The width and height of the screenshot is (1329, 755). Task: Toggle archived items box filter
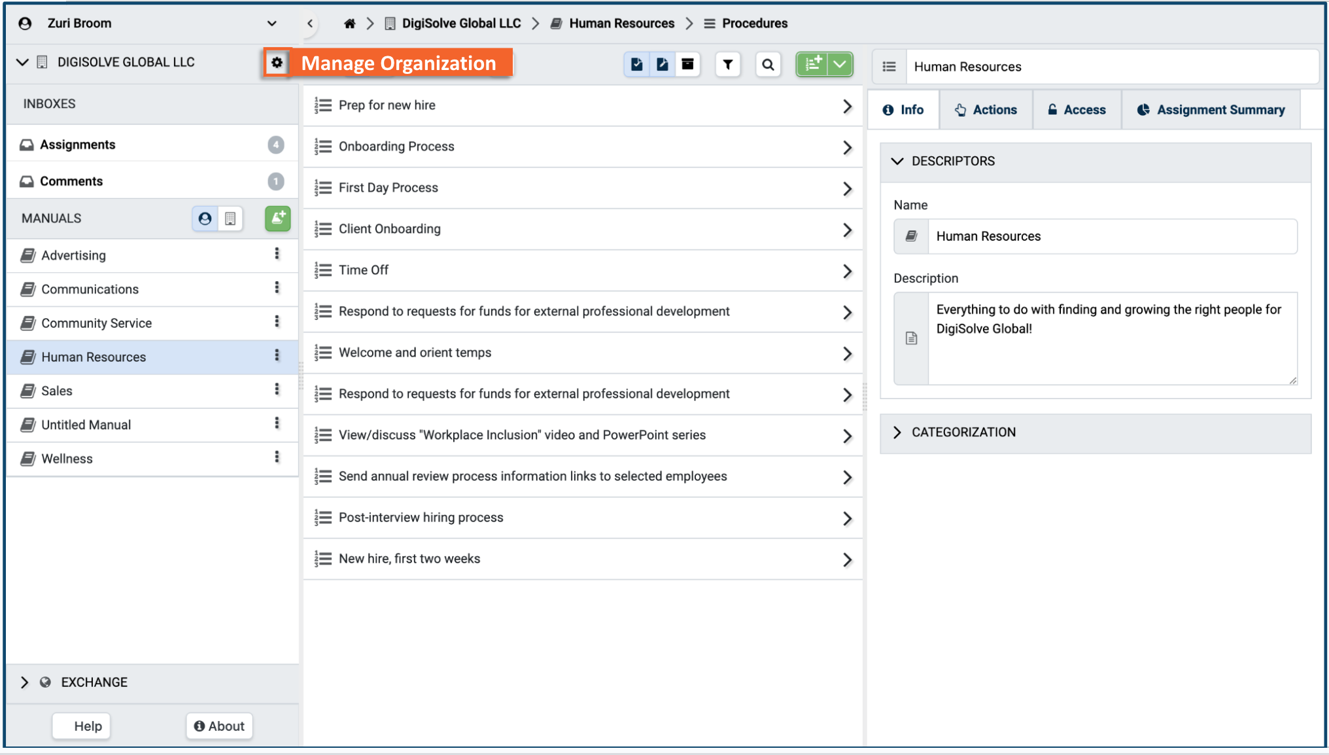pos(687,65)
